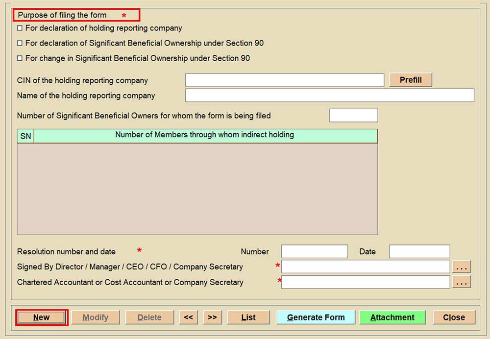The image size is (490, 339).
Task: Click the resolution Number input field
Action: coord(314,251)
